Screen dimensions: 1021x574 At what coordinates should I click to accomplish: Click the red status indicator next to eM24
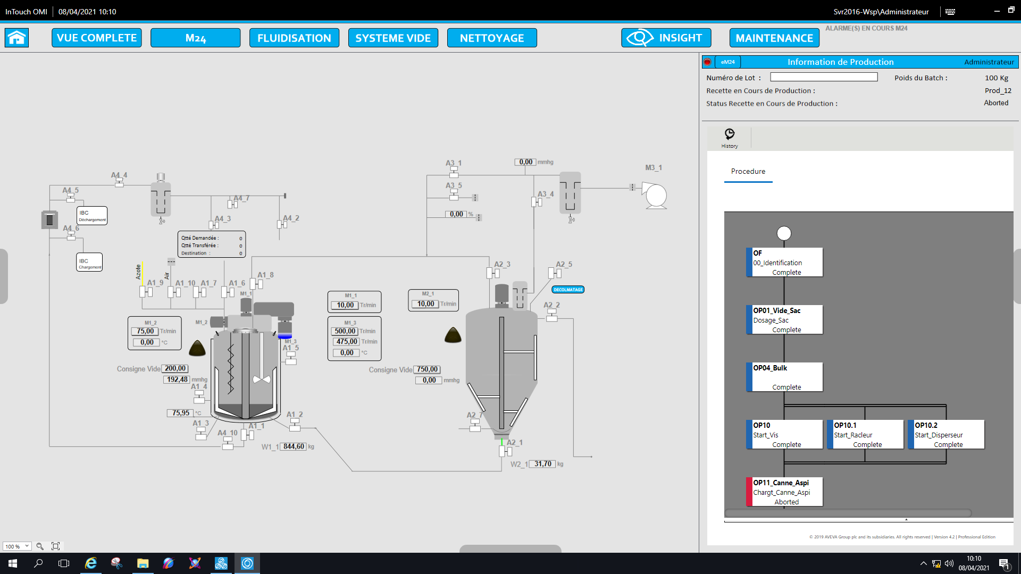click(x=707, y=62)
